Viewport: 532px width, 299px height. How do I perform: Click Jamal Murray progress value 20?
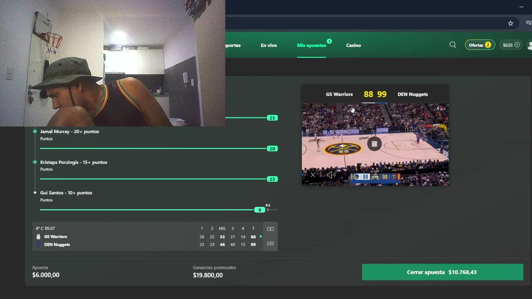click(x=272, y=149)
